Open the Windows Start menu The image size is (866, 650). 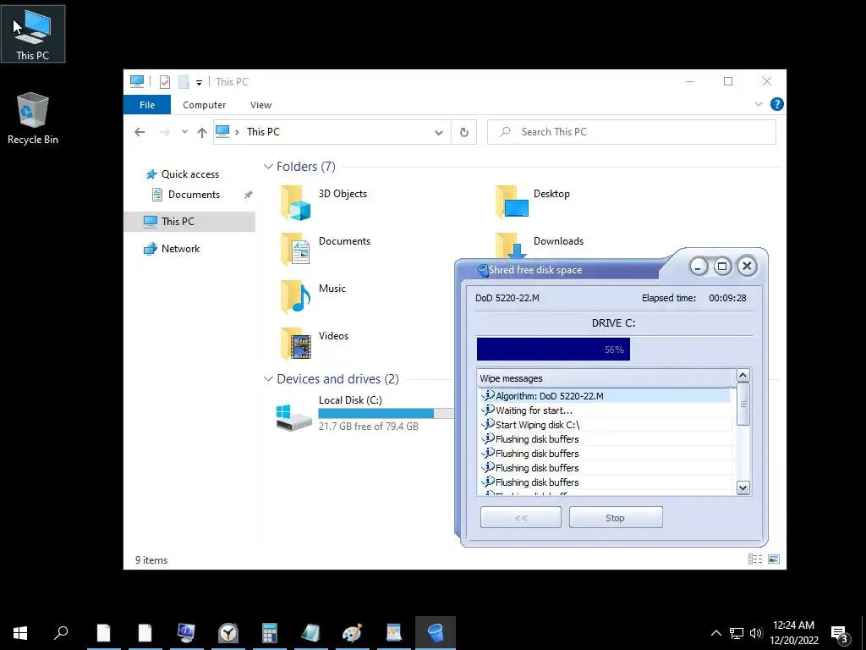20,633
